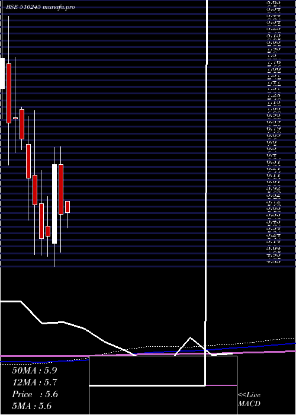296x415 pixels.
Task: Click the 6.79 price axis label
Action: (x=274, y=129)
